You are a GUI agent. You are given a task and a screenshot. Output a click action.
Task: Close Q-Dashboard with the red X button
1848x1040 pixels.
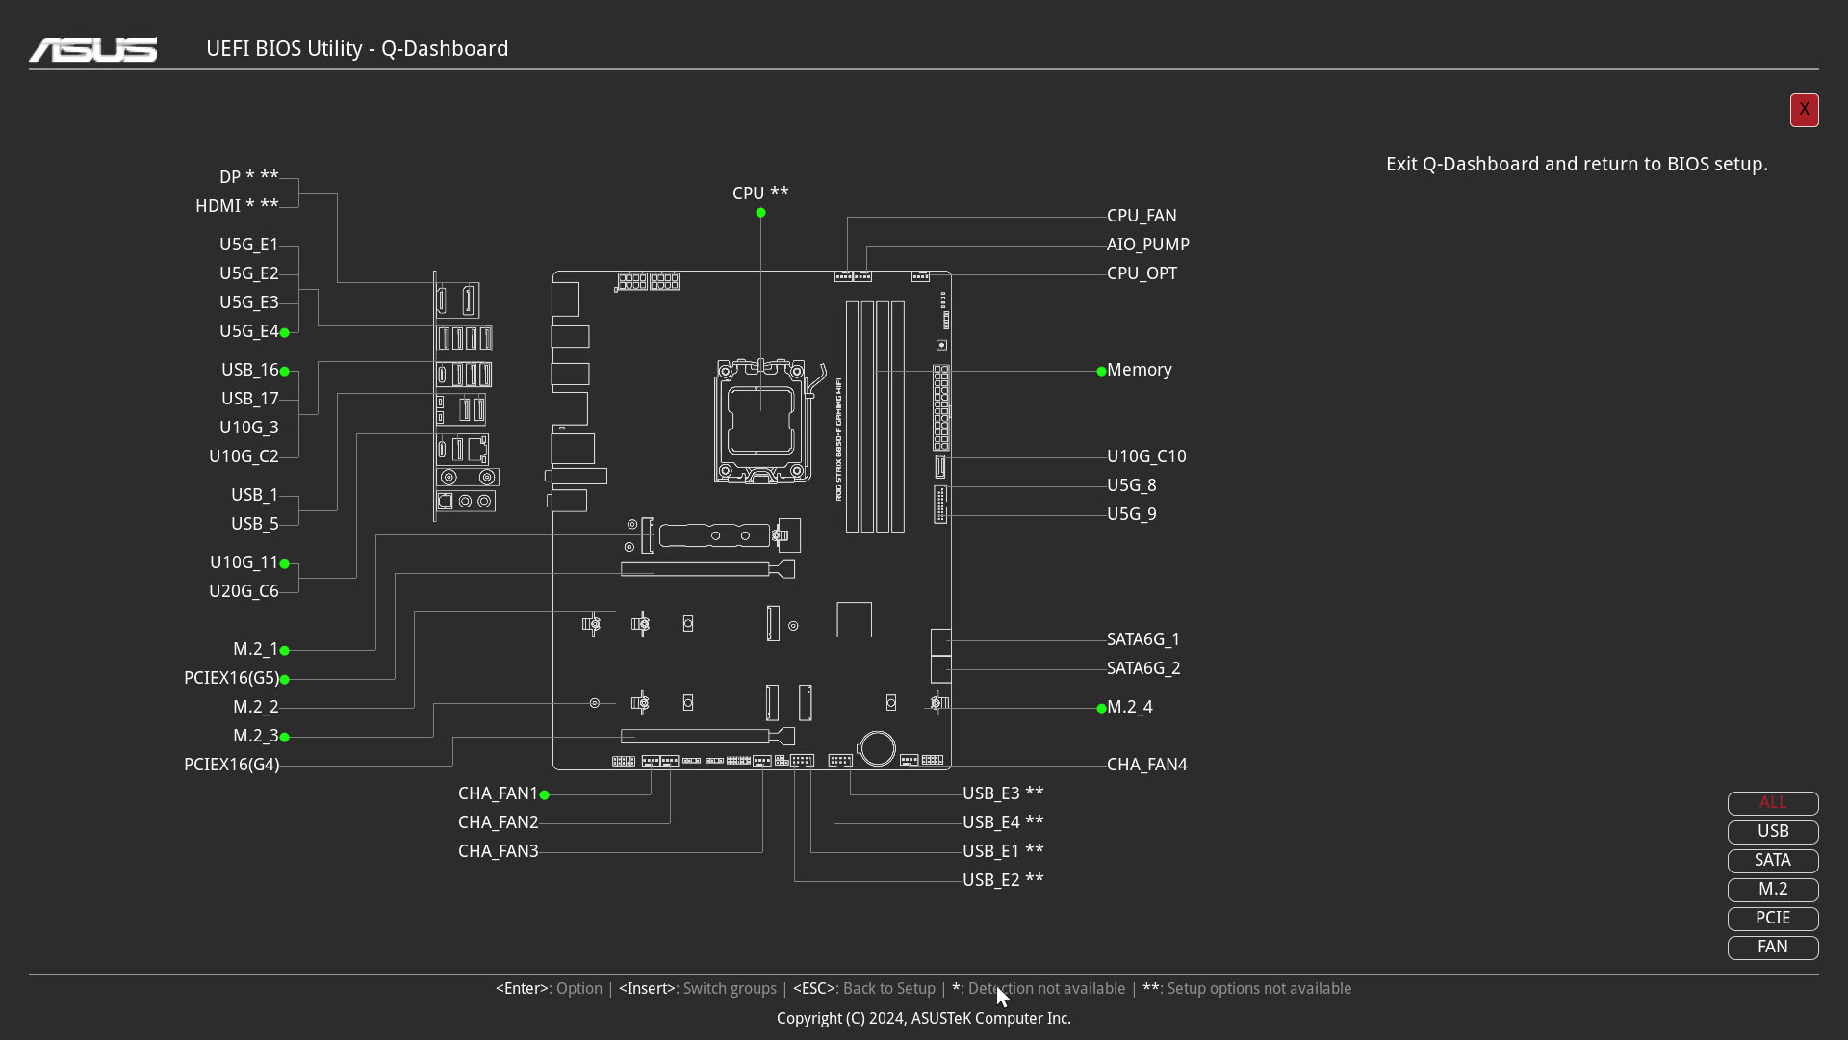click(x=1804, y=110)
